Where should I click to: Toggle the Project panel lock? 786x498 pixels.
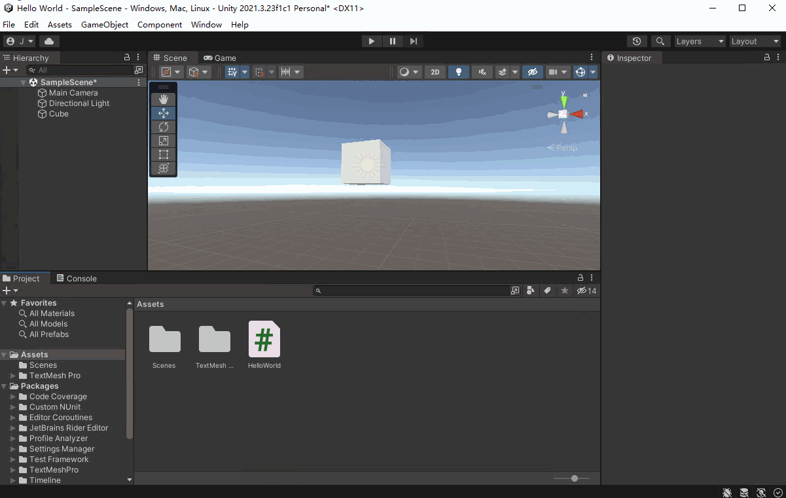[581, 278]
